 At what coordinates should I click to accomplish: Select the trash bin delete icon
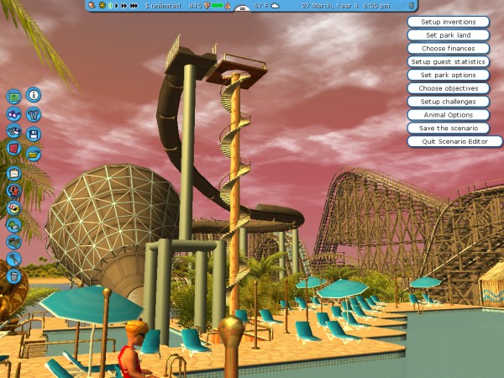13,276
